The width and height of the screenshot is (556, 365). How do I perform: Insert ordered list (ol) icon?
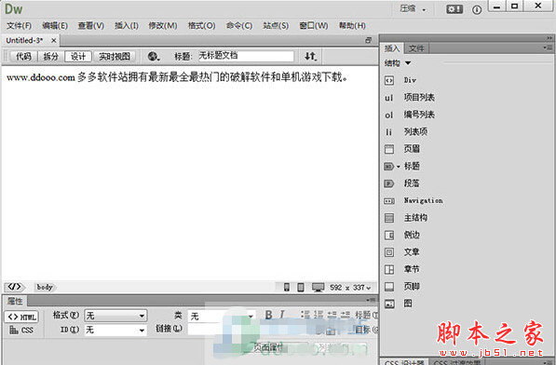389,115
